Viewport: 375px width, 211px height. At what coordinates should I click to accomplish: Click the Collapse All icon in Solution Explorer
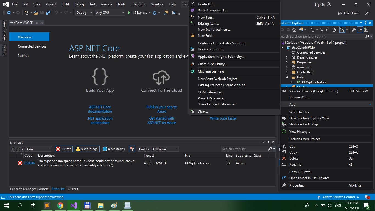(328, 30)
